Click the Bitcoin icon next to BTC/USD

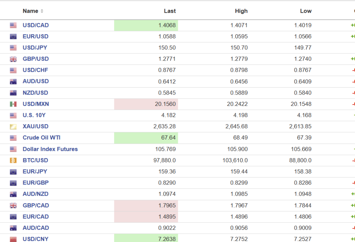pos(13,160)
